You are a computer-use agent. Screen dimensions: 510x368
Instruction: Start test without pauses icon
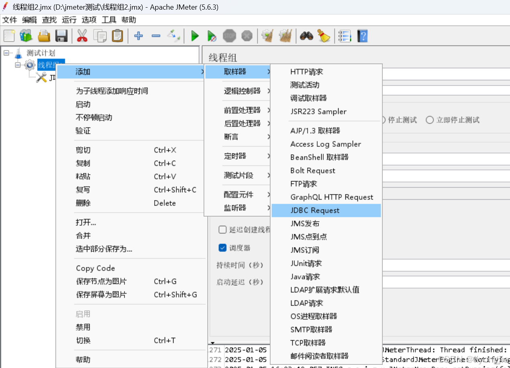pos(212,36)
